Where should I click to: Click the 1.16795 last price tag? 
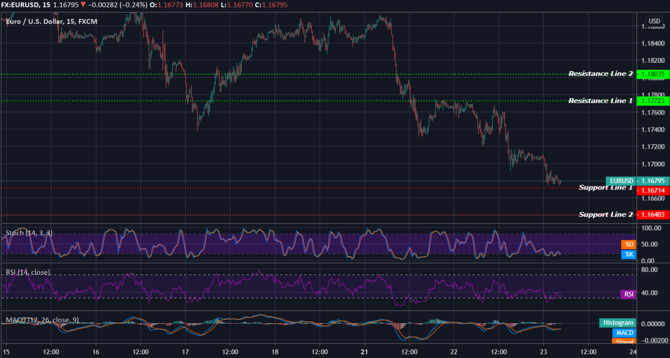click(653, 181)
